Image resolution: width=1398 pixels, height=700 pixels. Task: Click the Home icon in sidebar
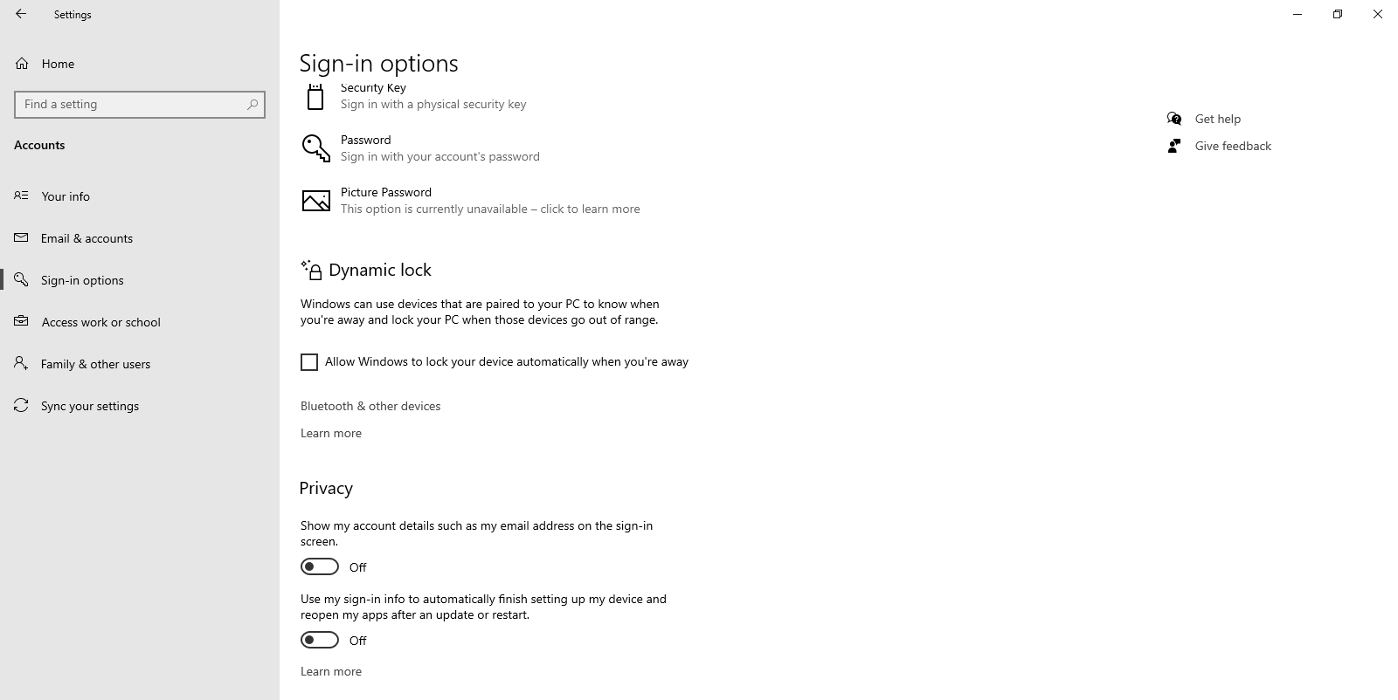[x=22, y=64]
